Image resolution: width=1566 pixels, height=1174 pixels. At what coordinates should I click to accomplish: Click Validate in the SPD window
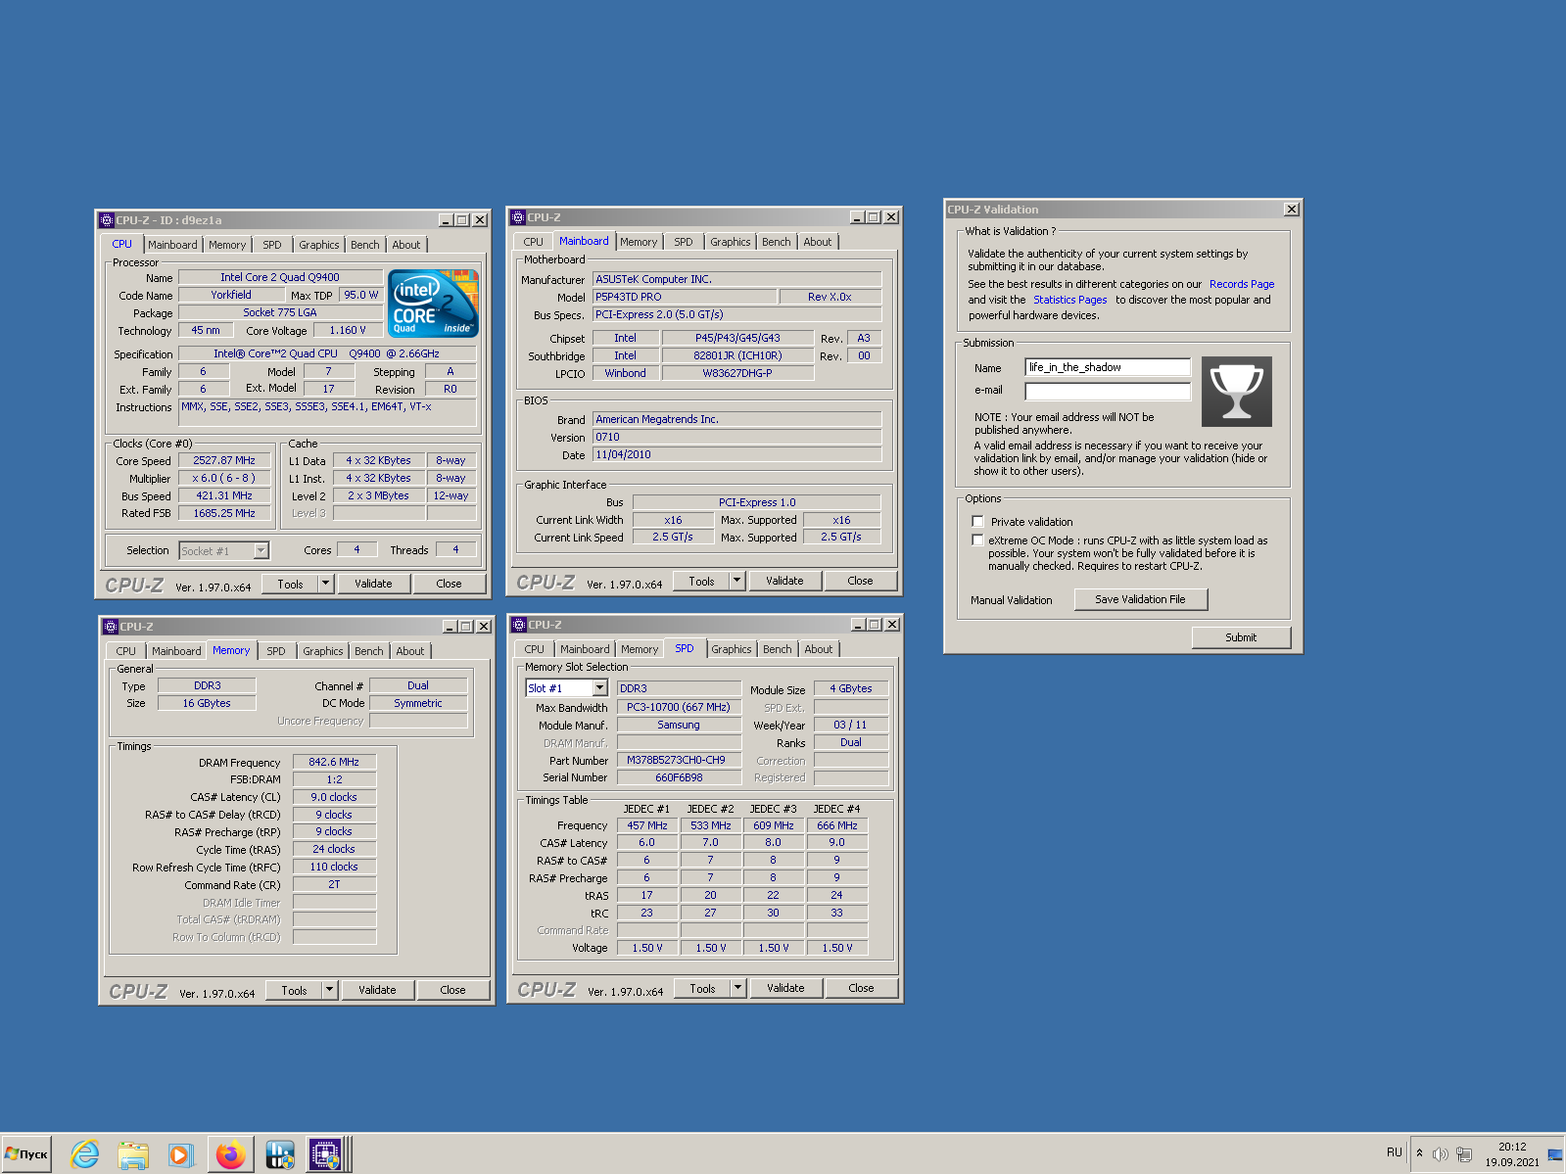coord(785,988)
